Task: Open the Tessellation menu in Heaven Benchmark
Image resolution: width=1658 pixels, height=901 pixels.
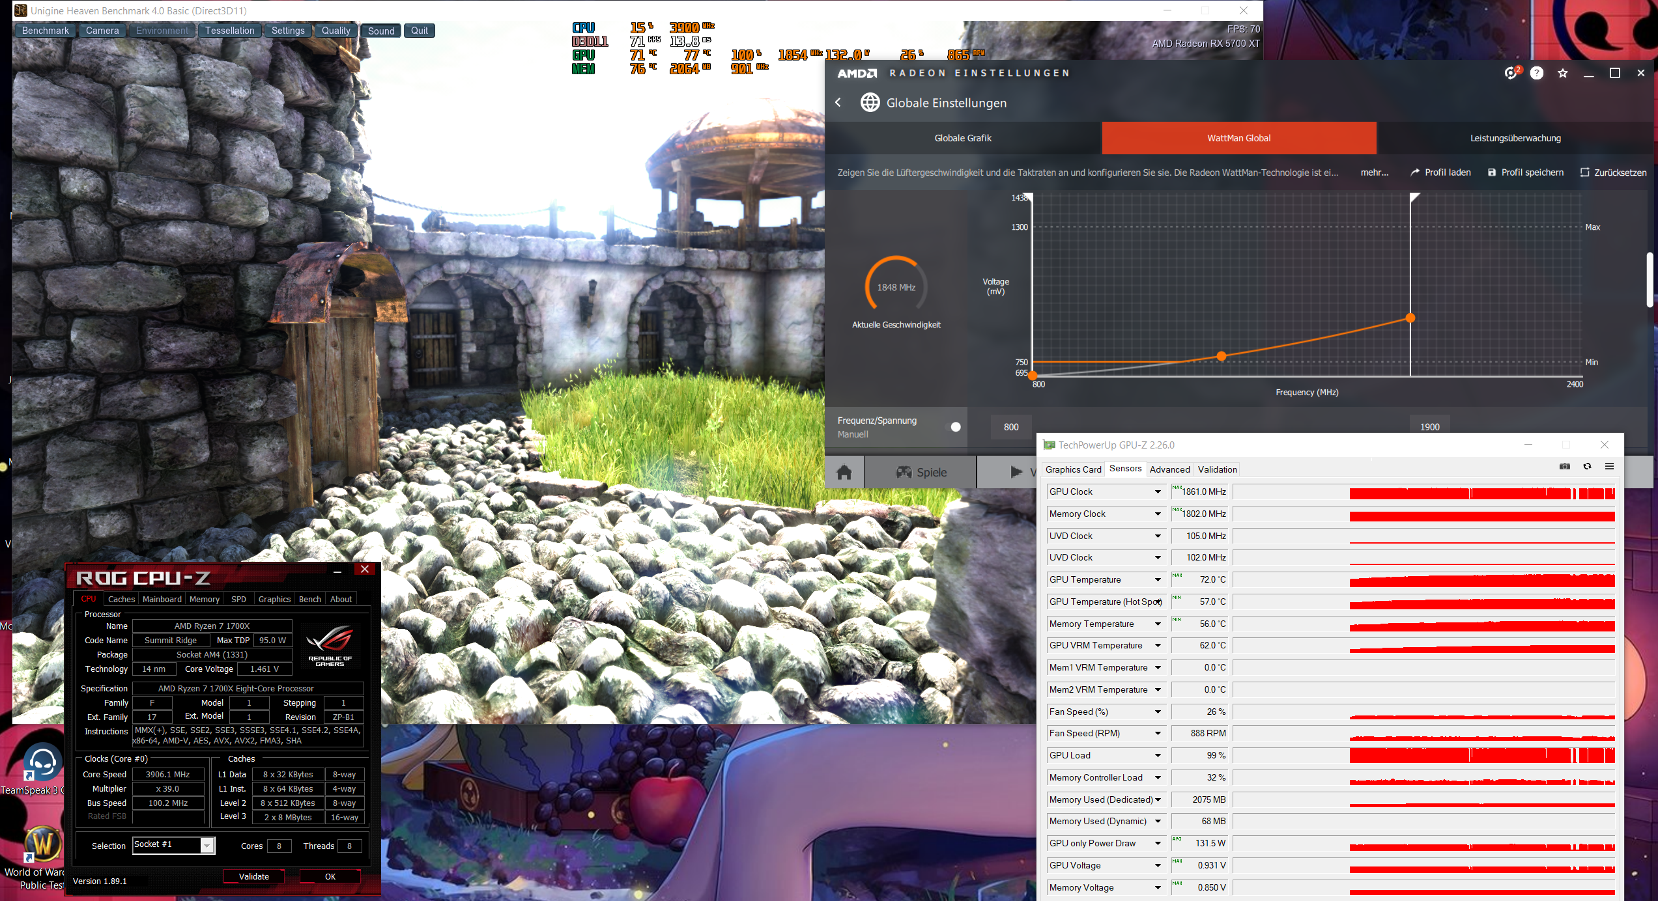Action: (x=229, y=31)
